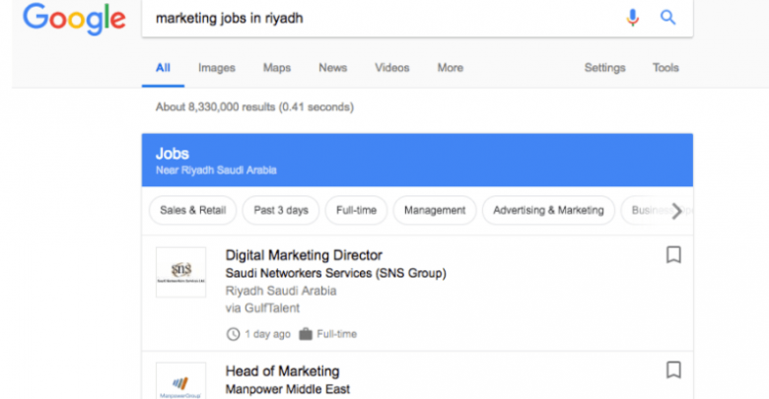This screenshot has height=399, width=769.
Task: Open the More search categories menu
Action: click(x=451, y=68)
